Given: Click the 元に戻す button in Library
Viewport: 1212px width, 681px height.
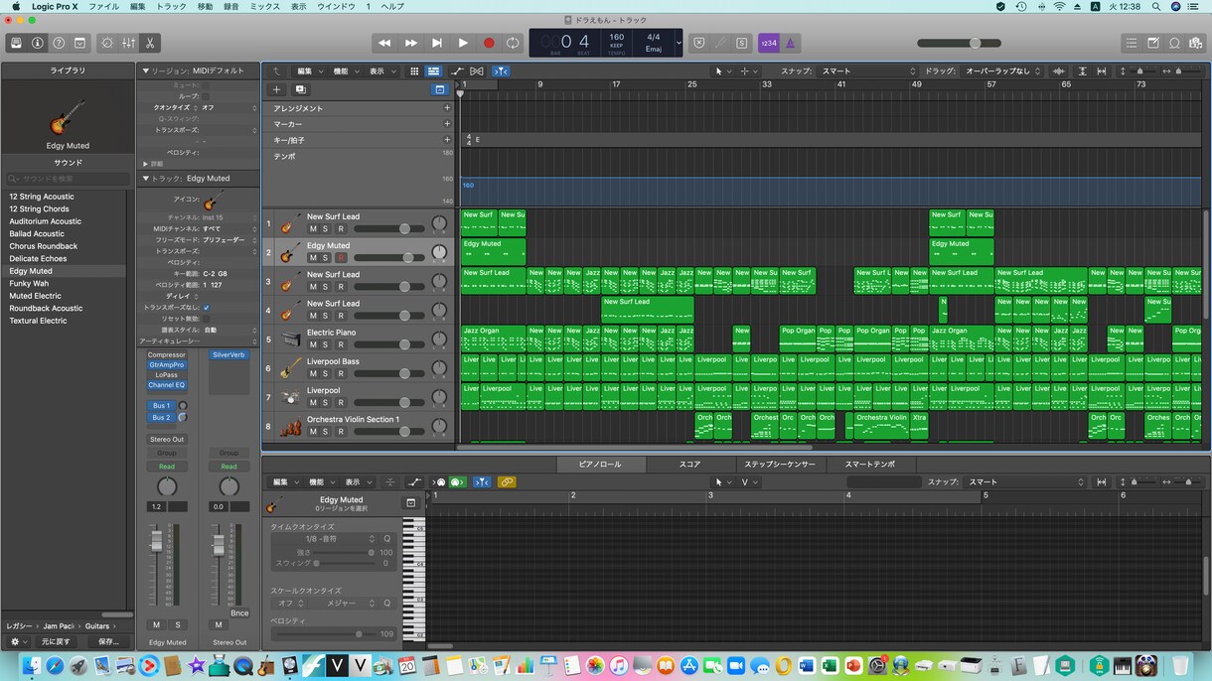Looking at the screenshot, I should click(56, 641).
